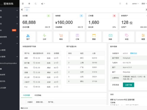
Task: Click the 1,680 orders figure
Action: pyautogui.click(x=94, y=22)
